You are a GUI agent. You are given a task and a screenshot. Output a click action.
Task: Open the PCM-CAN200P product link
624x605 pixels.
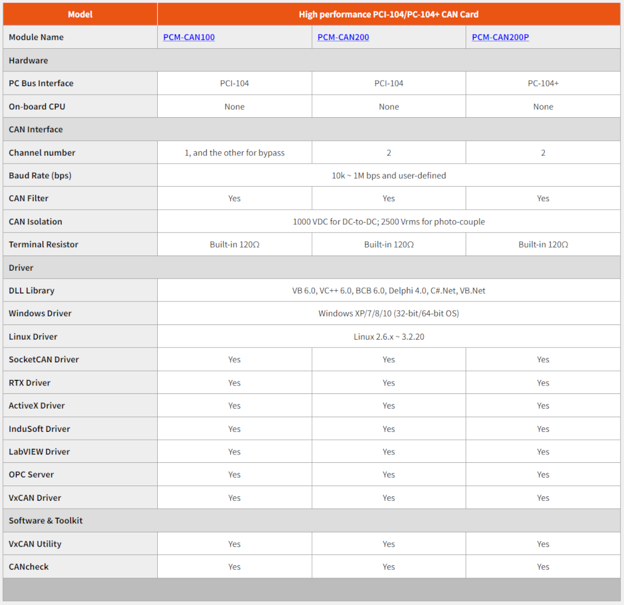pyautogui.click(x=500, y=37)
